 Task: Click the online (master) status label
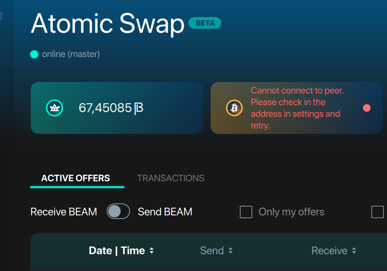pyautogui.click(x=70, y=54)
